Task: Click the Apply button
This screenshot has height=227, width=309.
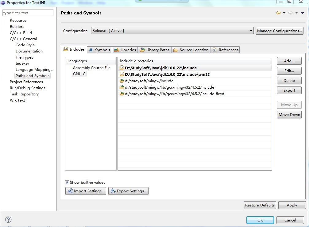Action: 292,205
